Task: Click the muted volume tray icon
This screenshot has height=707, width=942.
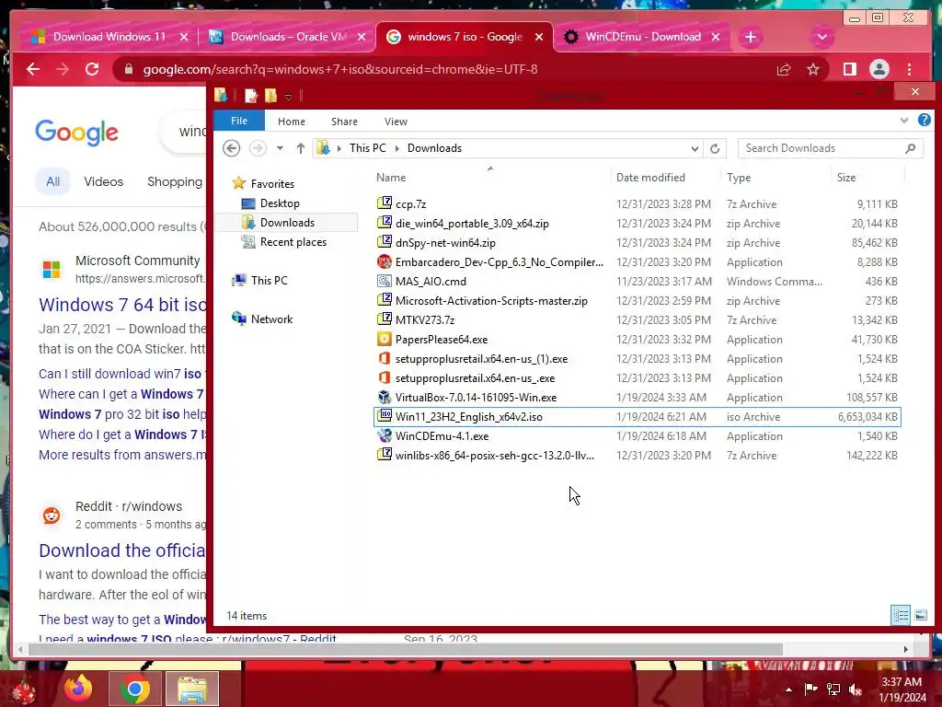Action: pyautogui.click(x=856, y=690)
